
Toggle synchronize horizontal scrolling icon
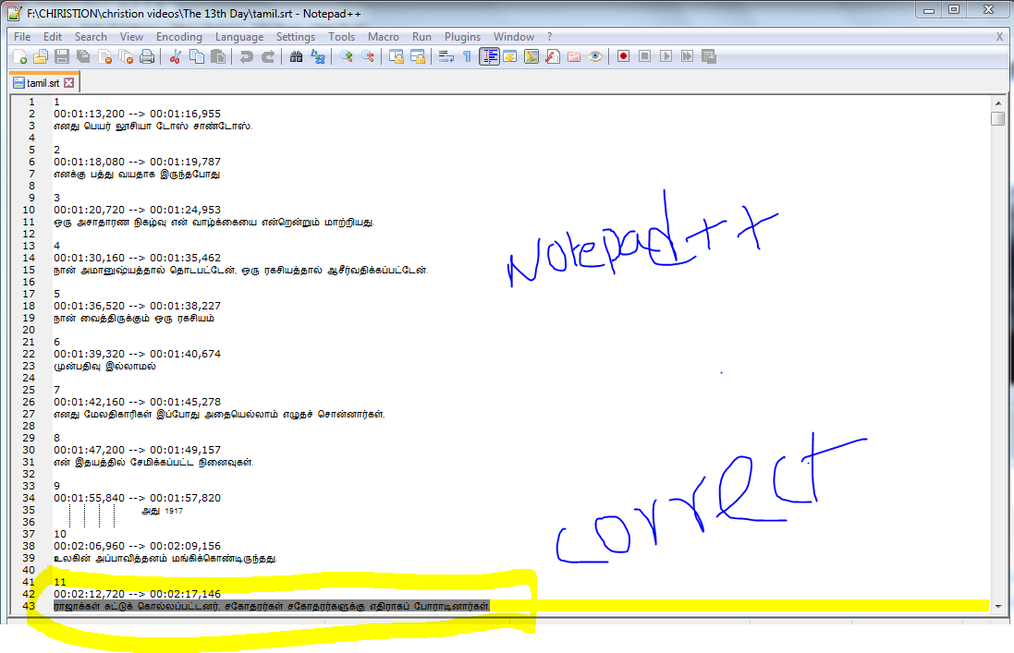tap(418, 57)
